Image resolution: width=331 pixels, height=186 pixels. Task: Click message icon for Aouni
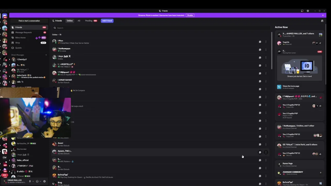(x=260, y=144)
